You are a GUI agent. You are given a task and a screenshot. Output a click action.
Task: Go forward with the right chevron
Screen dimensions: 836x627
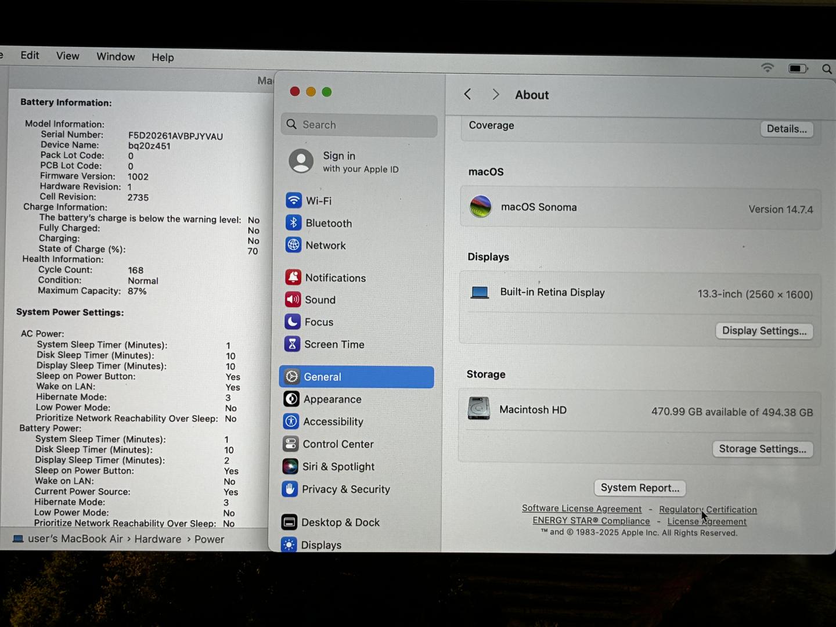495,95
